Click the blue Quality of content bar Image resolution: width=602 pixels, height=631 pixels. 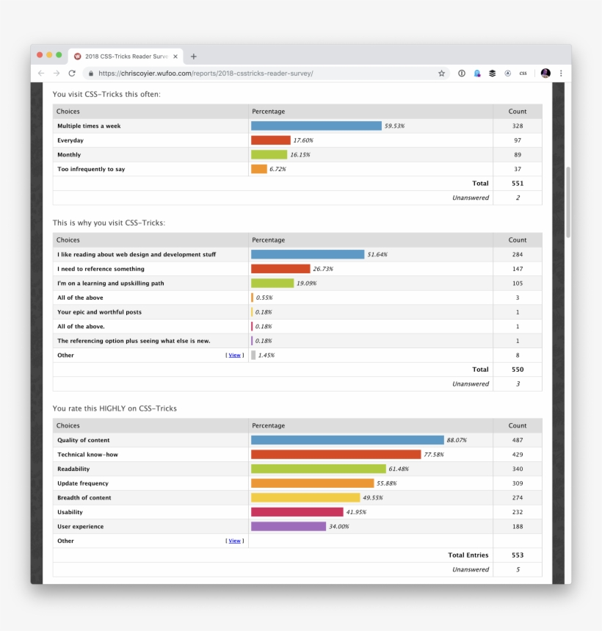click(347, 440)
